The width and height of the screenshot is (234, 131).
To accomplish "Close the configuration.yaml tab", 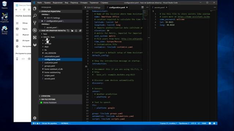I will [x=127, y=7].
